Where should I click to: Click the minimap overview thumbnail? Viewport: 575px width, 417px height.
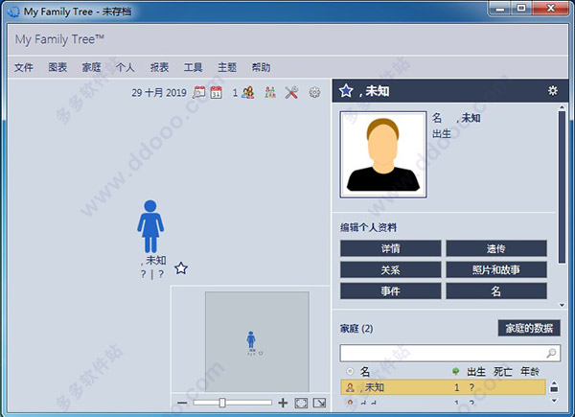pos(257,341)
